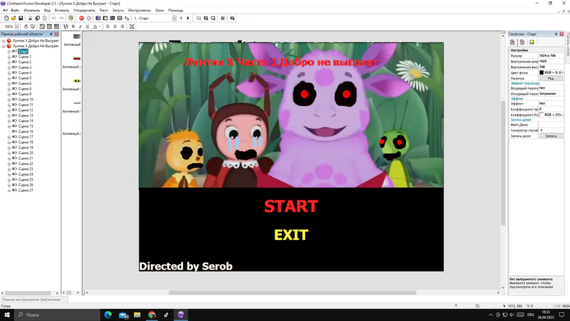The height and width of the screenshot is (321, 570).
Task: Open the Settings tab icon in Properties panel
Action: coord(512,42)
